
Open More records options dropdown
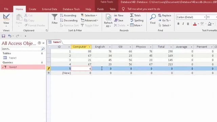tap(136, 25)
